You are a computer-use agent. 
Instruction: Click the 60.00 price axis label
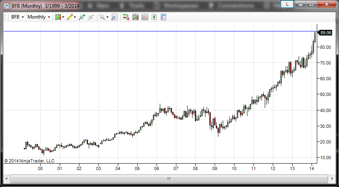325,79
